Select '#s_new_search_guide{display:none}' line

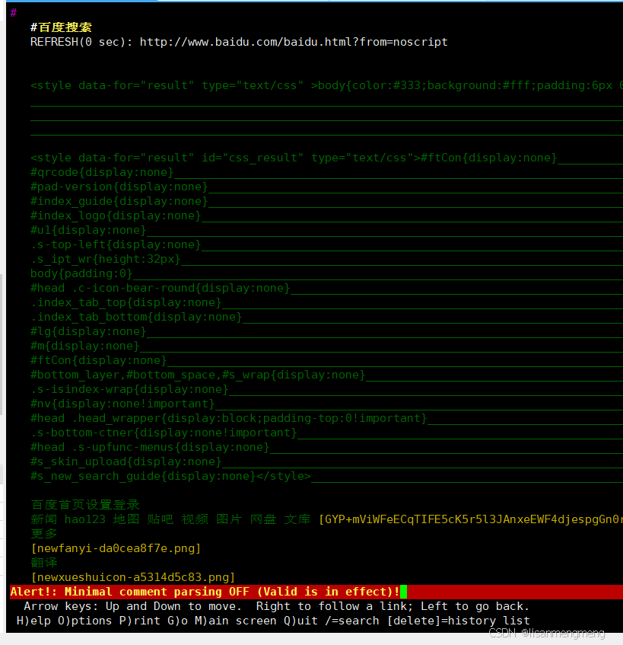(170, 476)
